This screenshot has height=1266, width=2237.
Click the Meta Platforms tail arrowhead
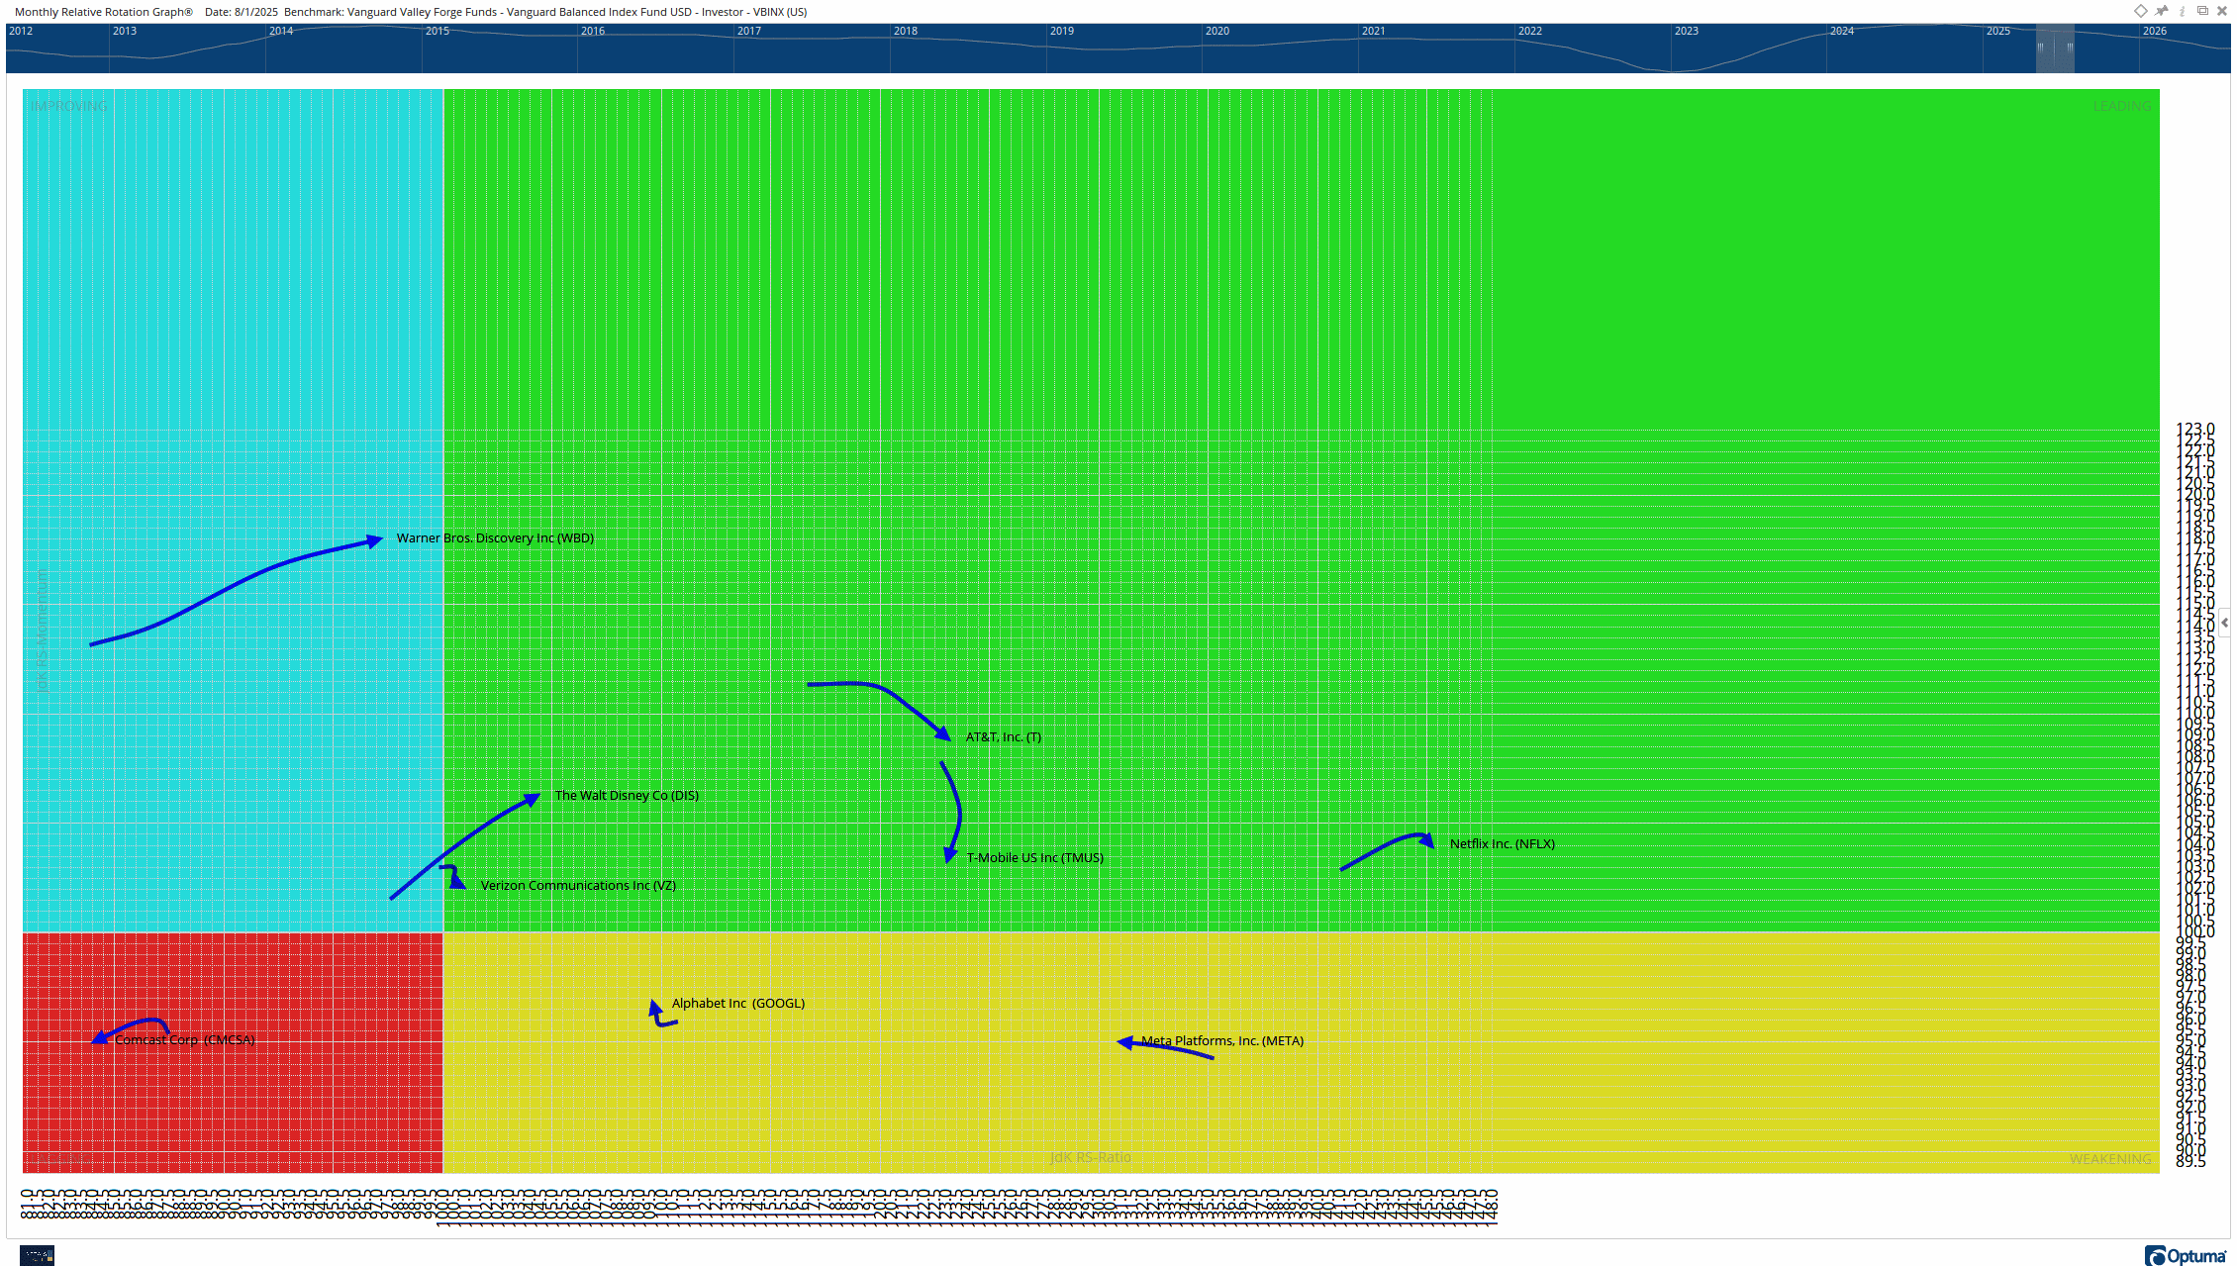pyautogui.click(x=1124, y=1042)
